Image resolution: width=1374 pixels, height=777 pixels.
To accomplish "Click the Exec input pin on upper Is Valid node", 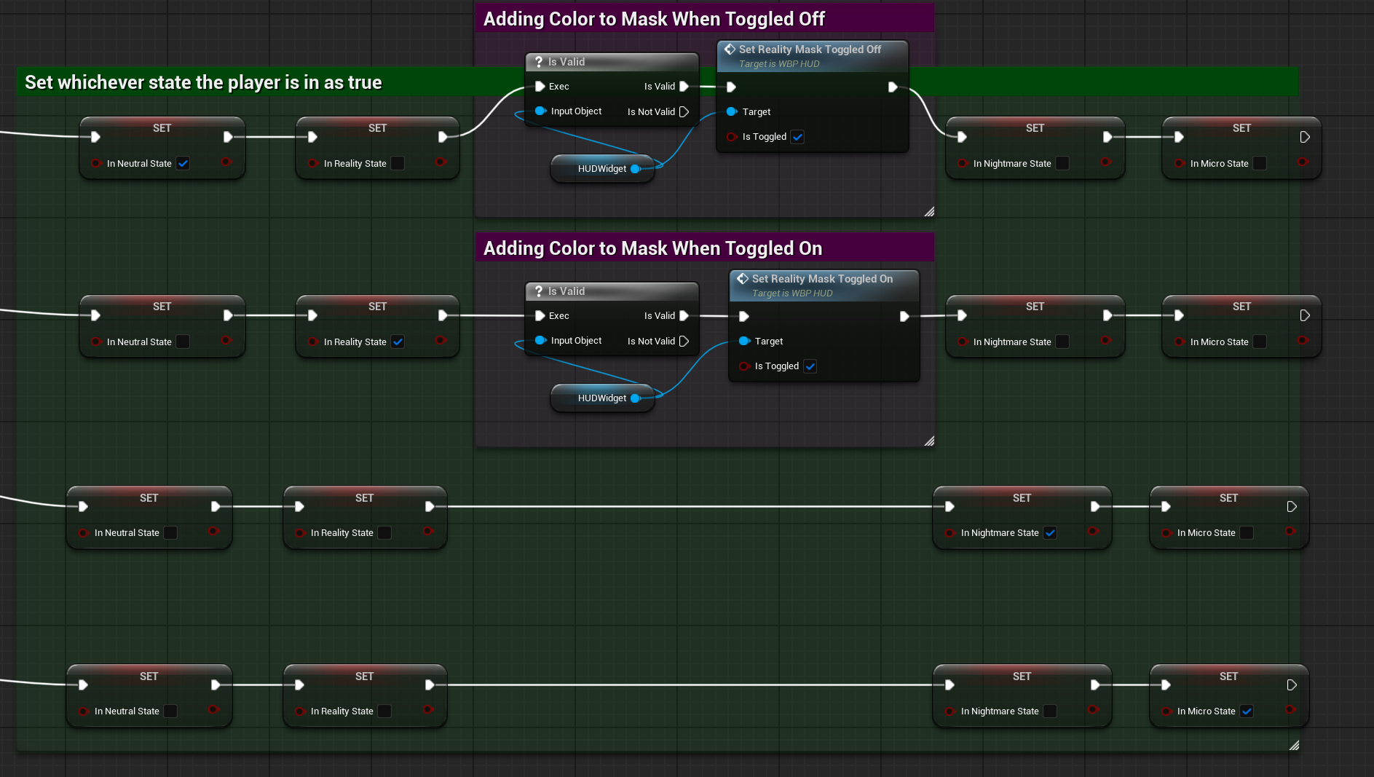I will (540, 86).
